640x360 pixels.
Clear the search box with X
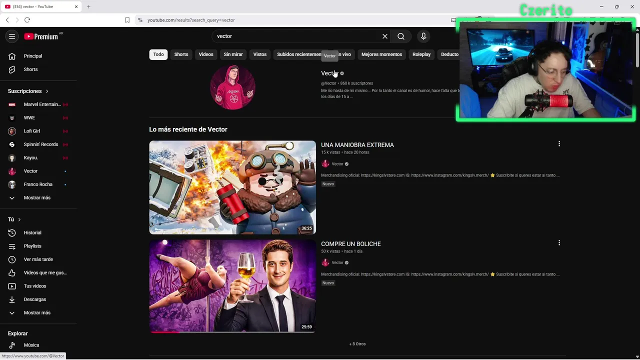[x=385, y=36]
